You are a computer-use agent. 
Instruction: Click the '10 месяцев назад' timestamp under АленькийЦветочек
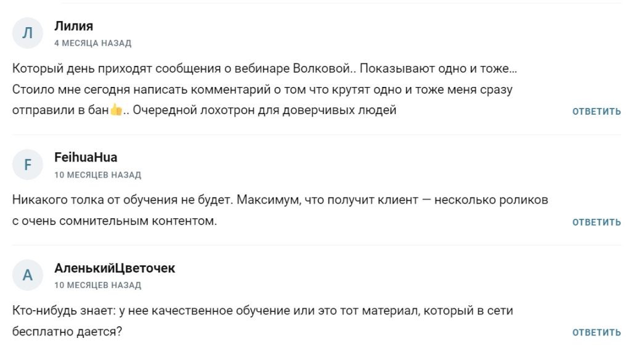coord(98,285)
